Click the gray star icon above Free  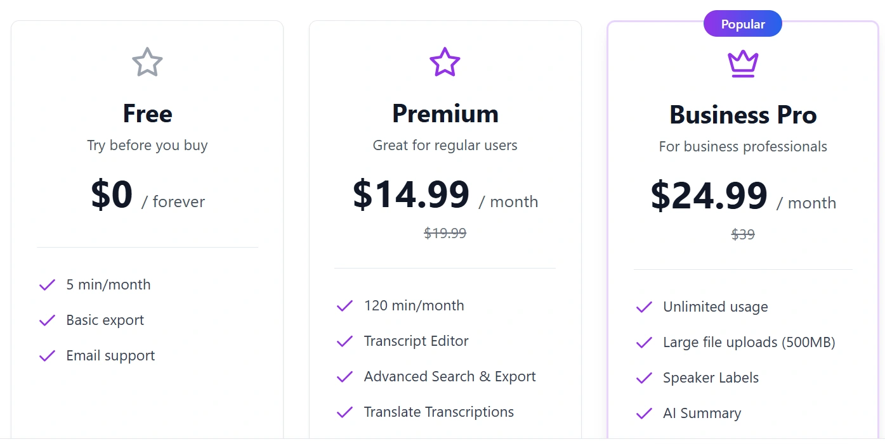pyautogui.click(x=147, y=62)
